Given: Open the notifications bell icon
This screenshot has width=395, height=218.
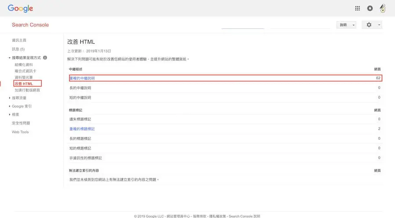Looking at the screenshot, I should (x=370, y=8).
